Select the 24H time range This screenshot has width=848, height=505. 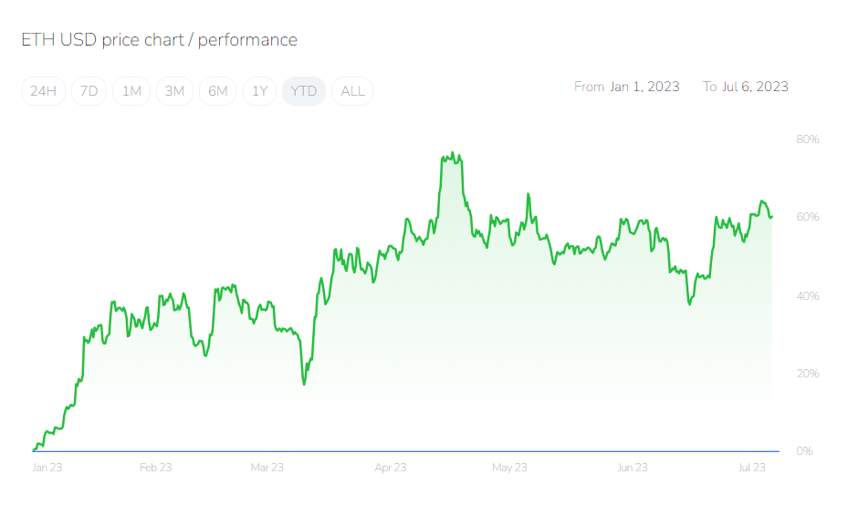pyautogui.click(x=43, y=91)
